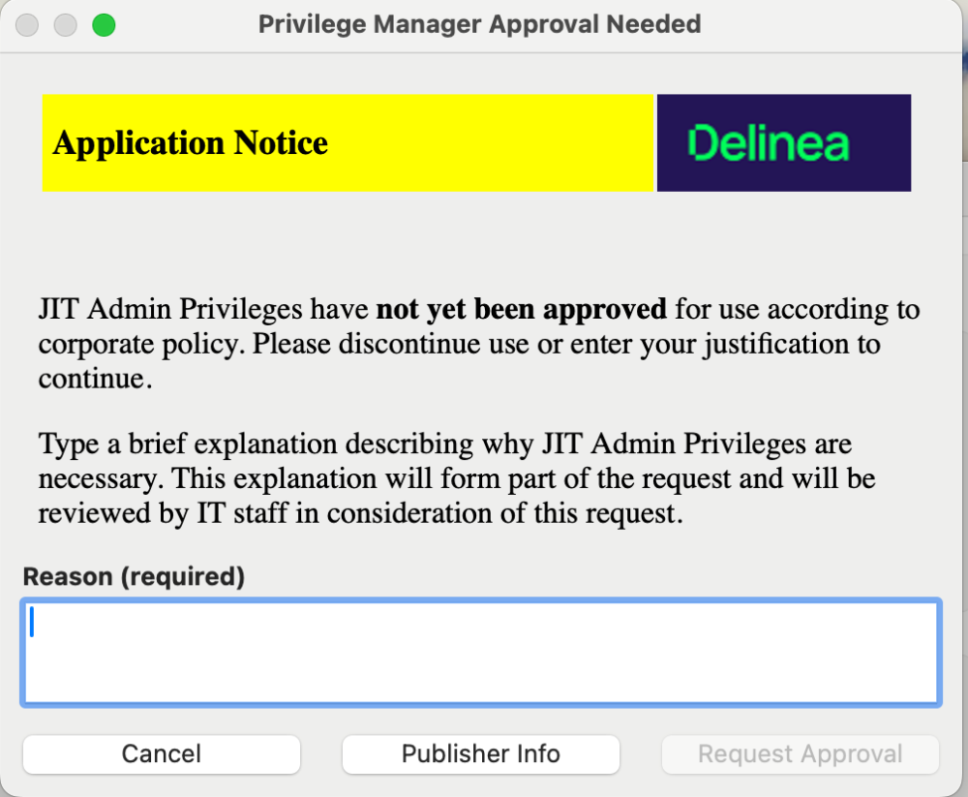Click the Application Notice heading text
This screenshot has width=968, height=797.
point(191,143)
